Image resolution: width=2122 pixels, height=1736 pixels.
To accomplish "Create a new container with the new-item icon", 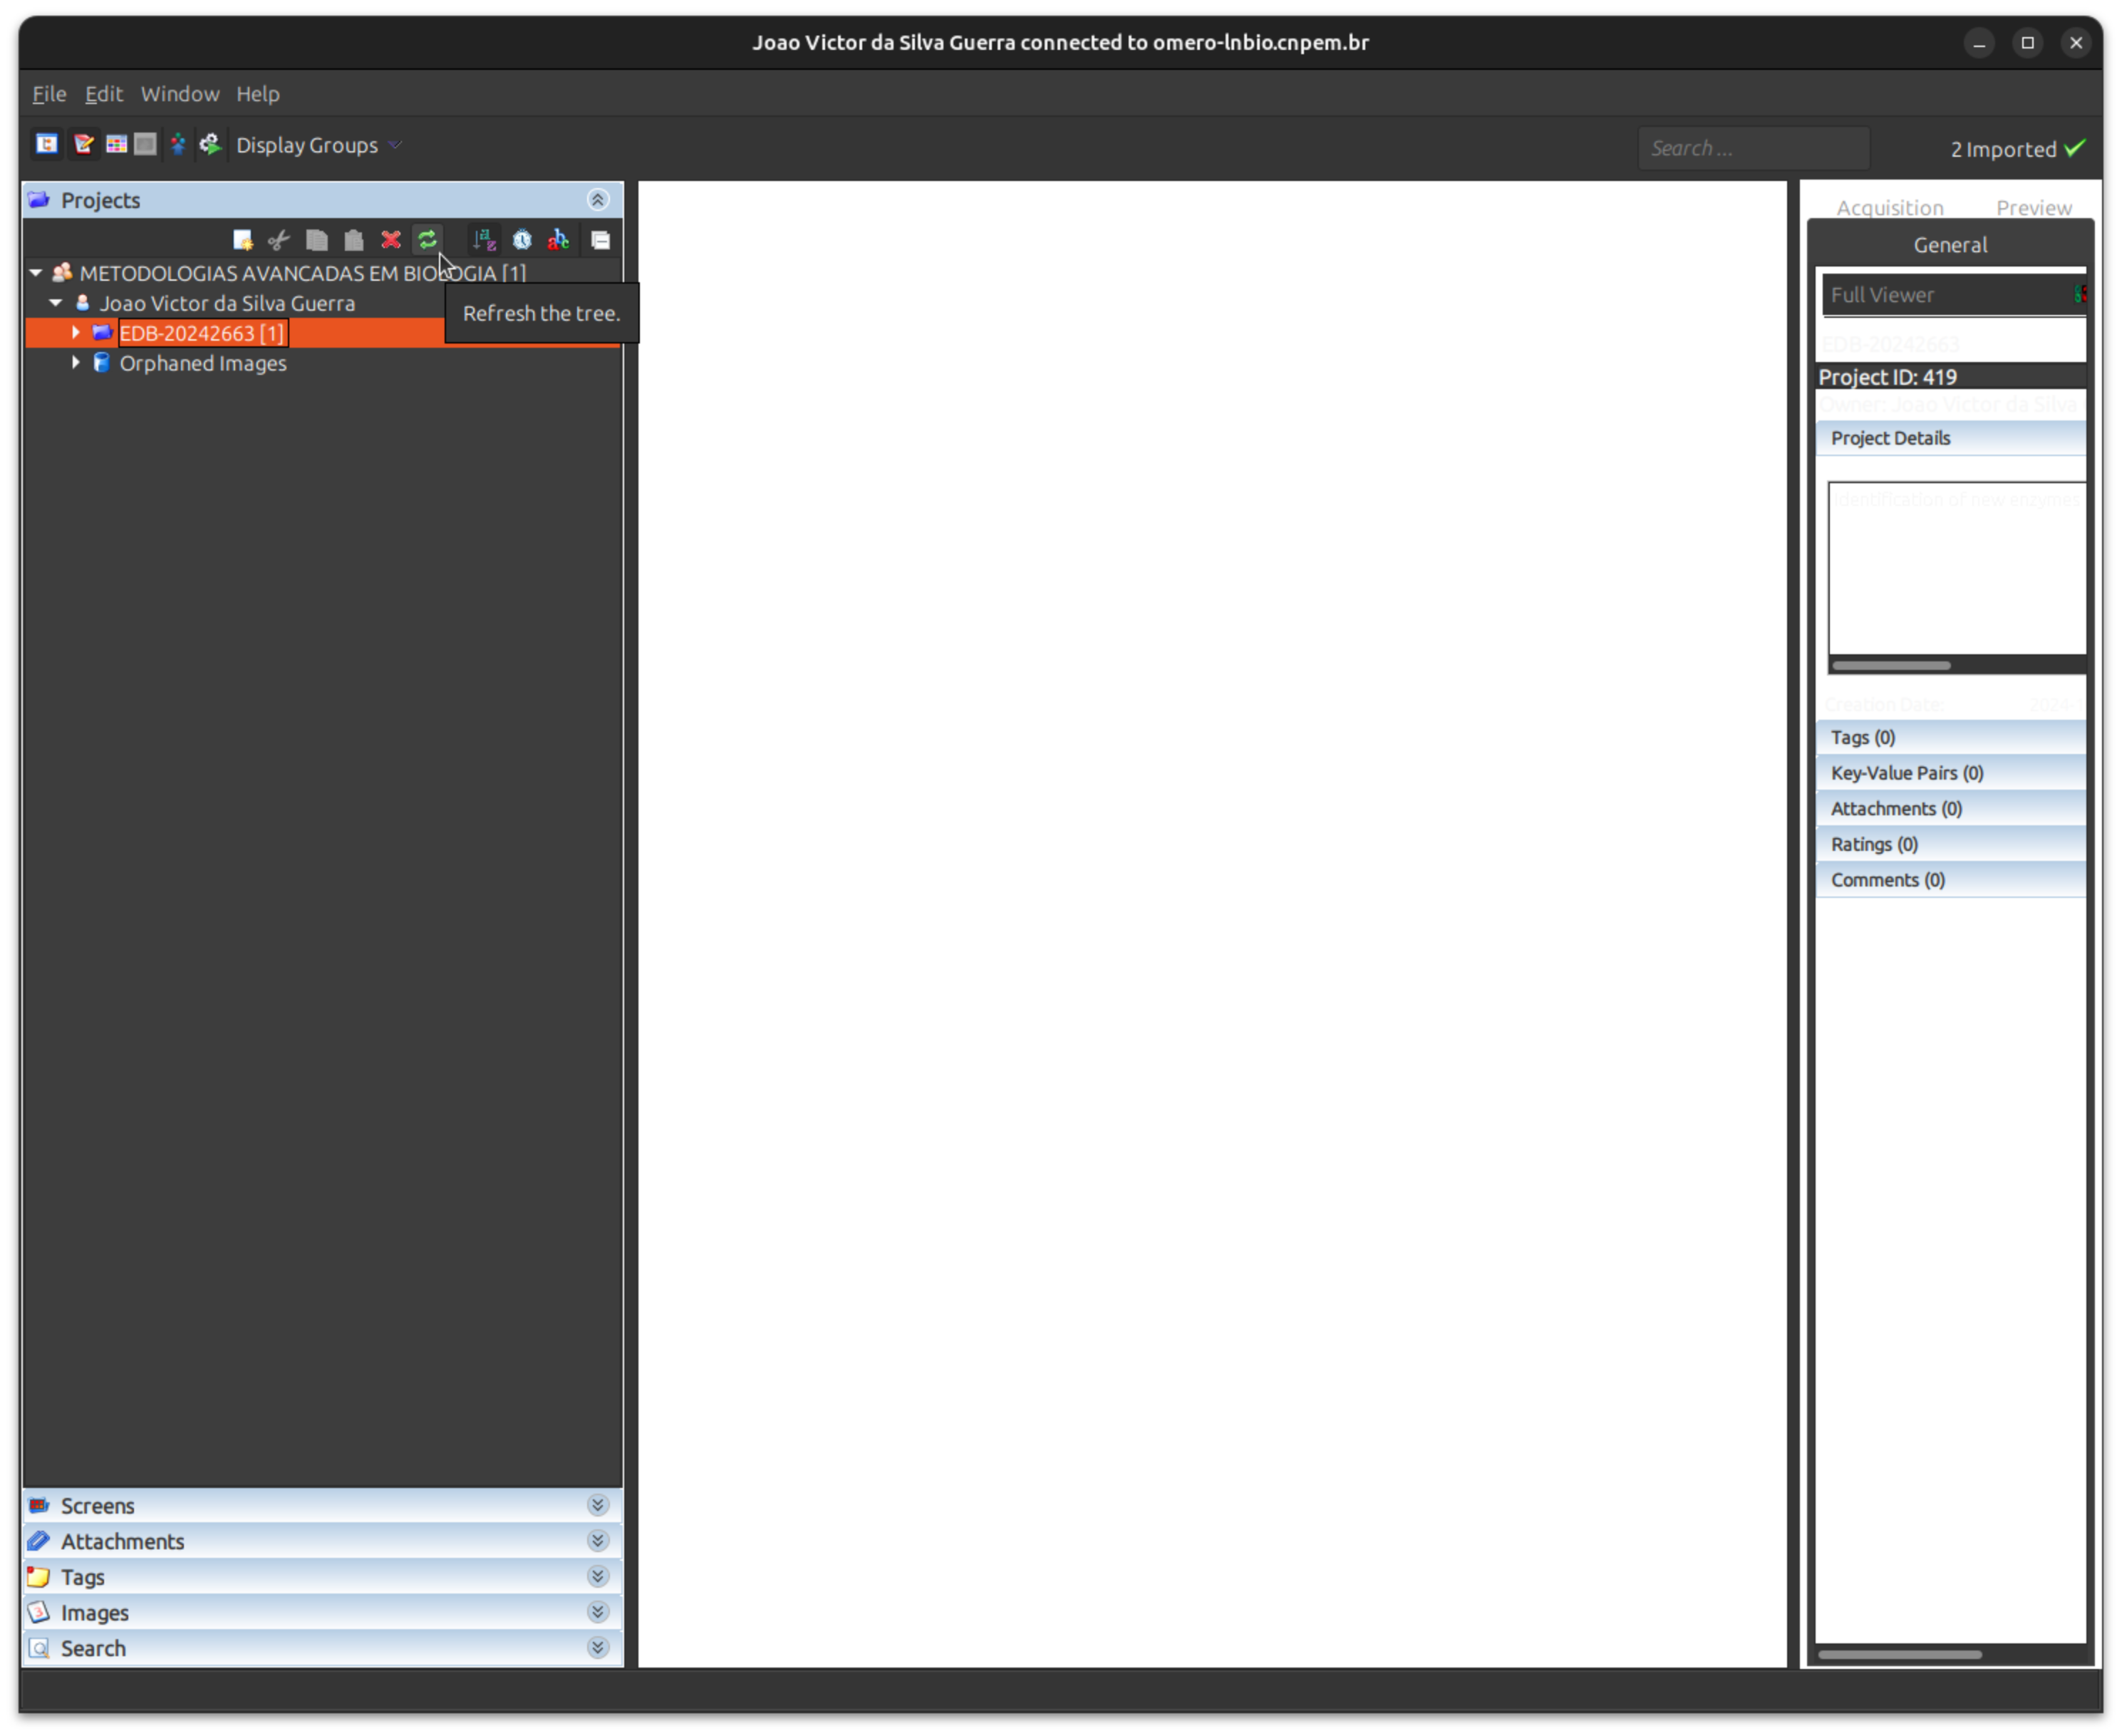I will (242, 240).
